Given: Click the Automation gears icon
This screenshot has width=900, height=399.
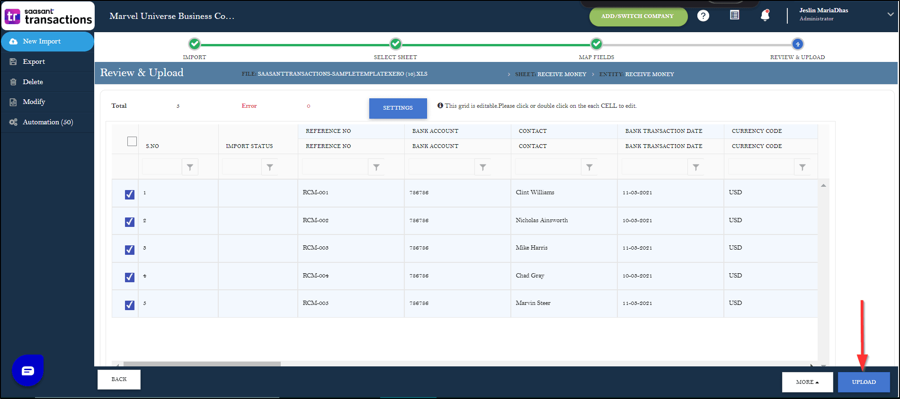Looking at the screenshot, I should (x=13, y=122).
